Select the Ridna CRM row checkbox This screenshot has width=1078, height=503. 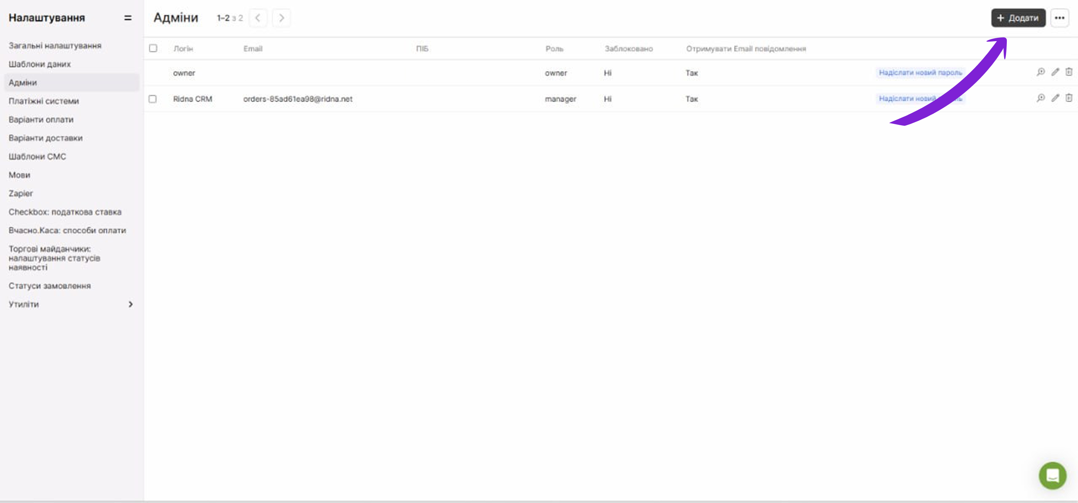tap(153, 99)
